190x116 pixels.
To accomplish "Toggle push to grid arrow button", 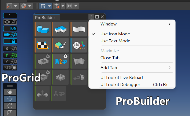I will [x=10, y=35].
